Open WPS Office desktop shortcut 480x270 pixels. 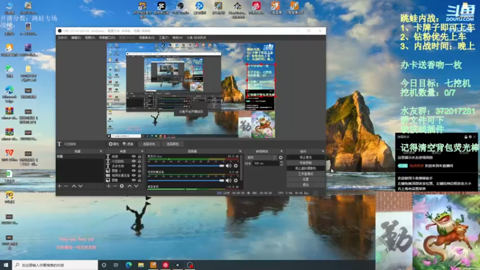9,155
